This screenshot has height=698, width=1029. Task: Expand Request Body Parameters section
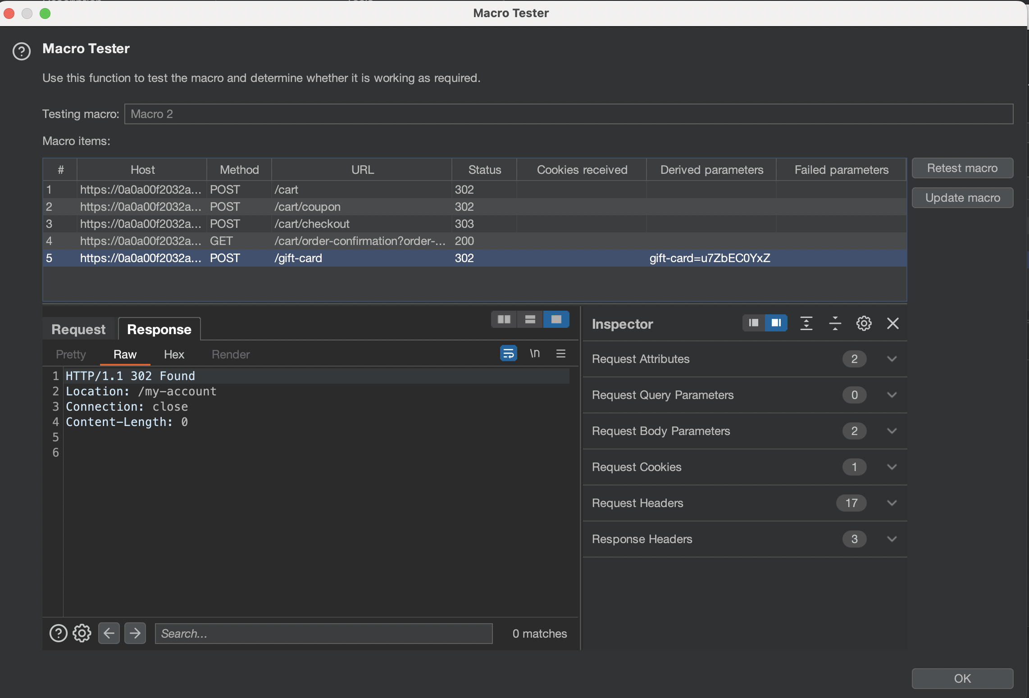pos(891,431)
